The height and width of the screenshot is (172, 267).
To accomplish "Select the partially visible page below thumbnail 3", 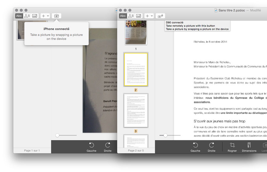I will click(136, 141).
